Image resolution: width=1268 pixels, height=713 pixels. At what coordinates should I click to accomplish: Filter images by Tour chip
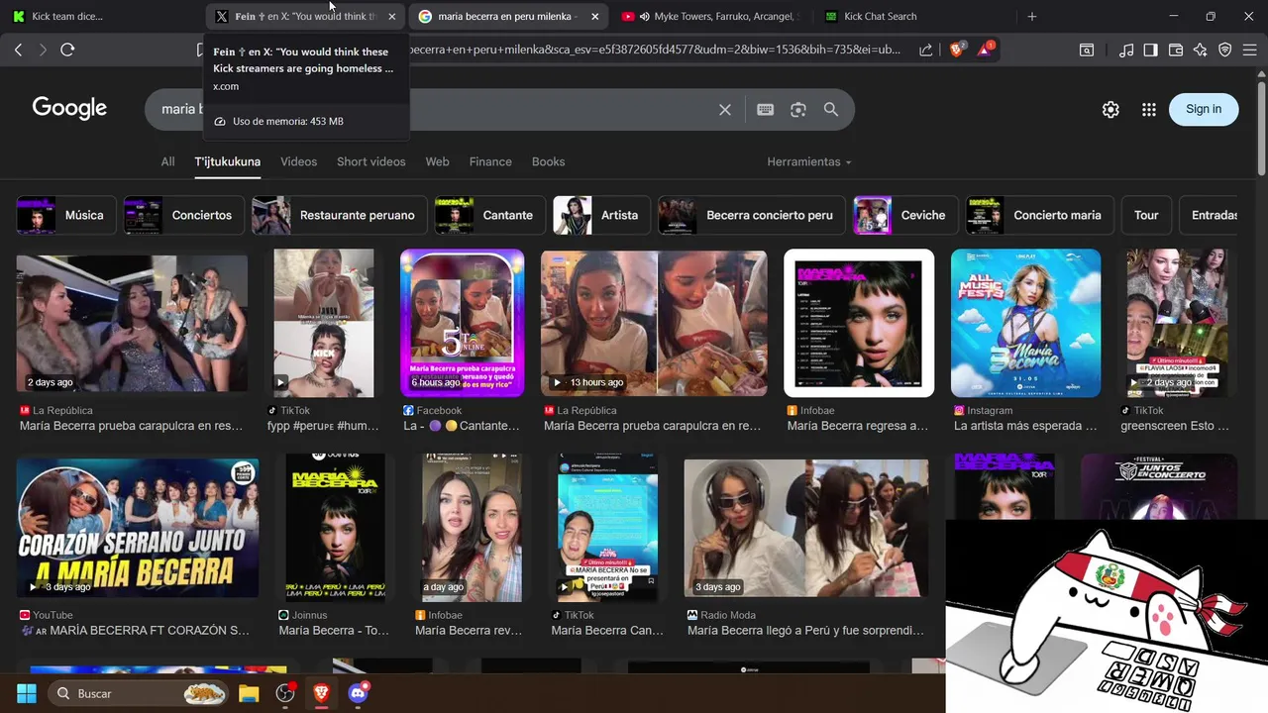point(1146,215)
